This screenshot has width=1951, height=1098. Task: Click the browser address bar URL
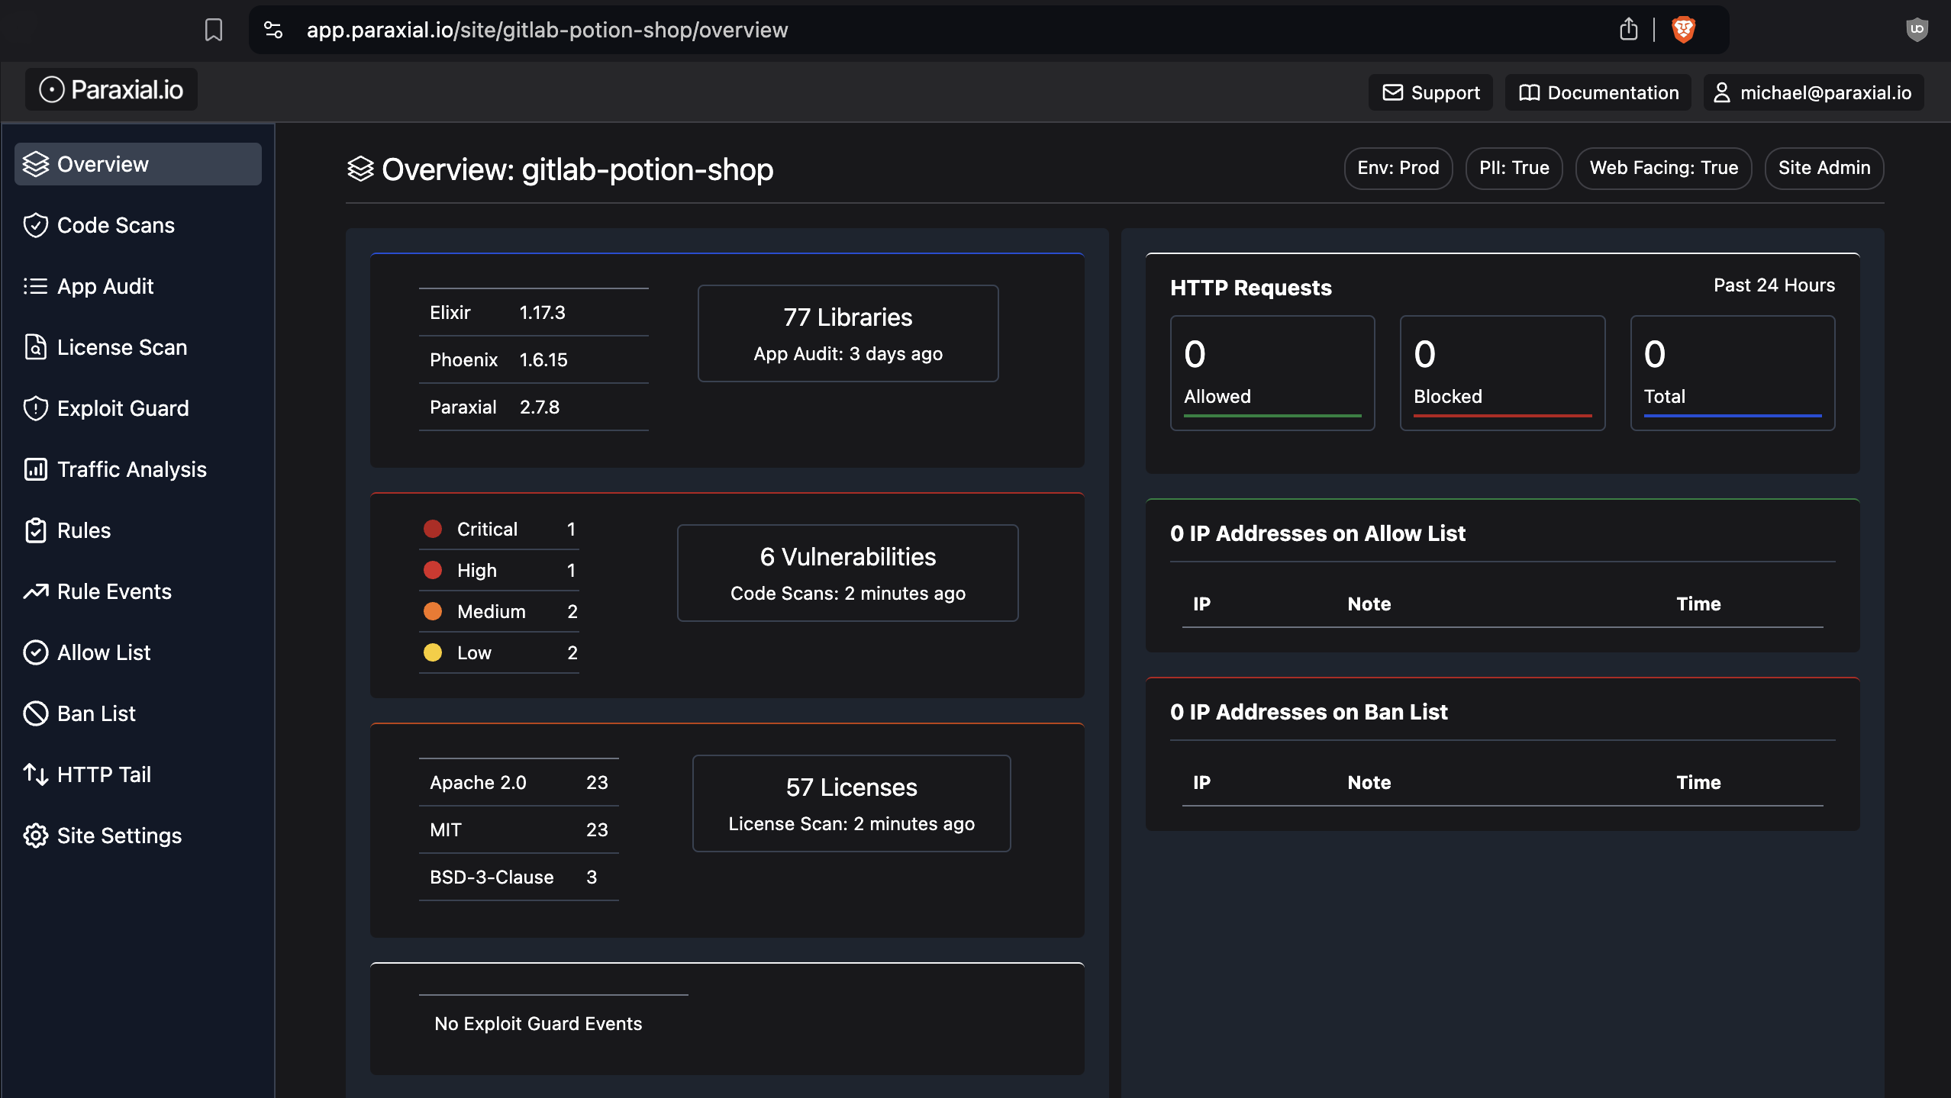point(547,30)
